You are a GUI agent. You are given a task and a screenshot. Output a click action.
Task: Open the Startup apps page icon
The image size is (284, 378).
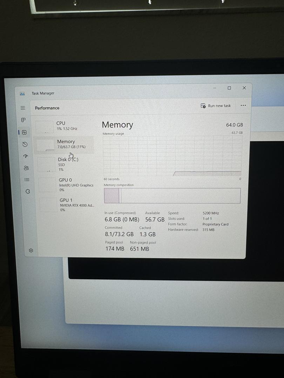(x=26, y=156)
